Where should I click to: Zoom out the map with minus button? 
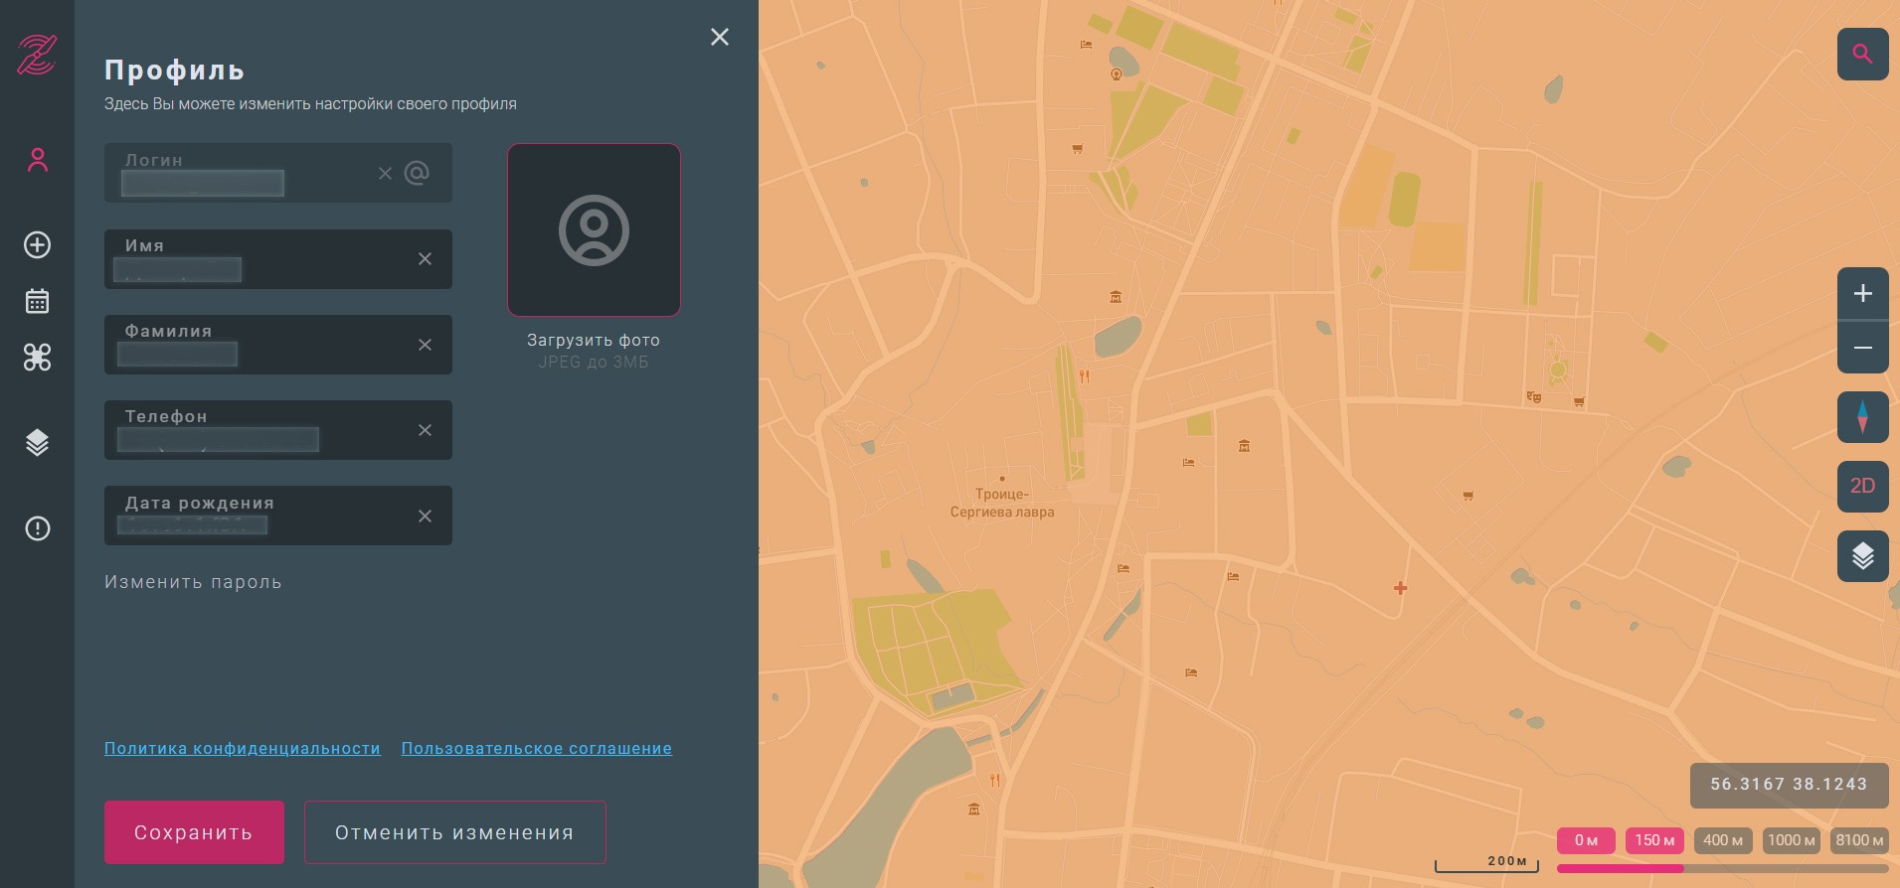coord(1862,348)
